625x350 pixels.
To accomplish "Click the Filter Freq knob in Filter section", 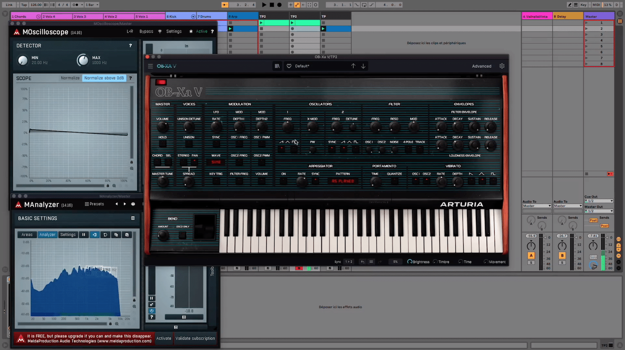I will coord(375,127).
